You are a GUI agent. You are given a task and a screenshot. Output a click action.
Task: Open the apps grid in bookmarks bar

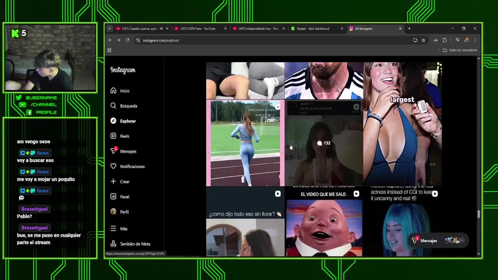[109, 50]
